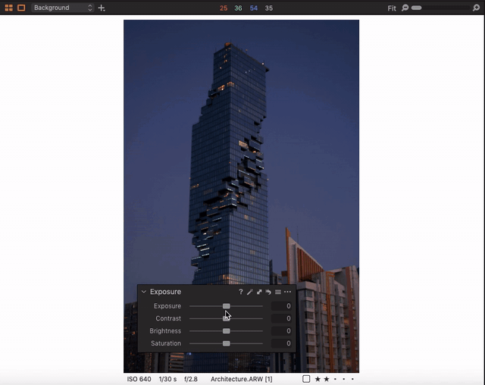The width and height of the screenshot is (485, 385).
Task: Open Exposure presets list icon
Action: coord(278,292)
